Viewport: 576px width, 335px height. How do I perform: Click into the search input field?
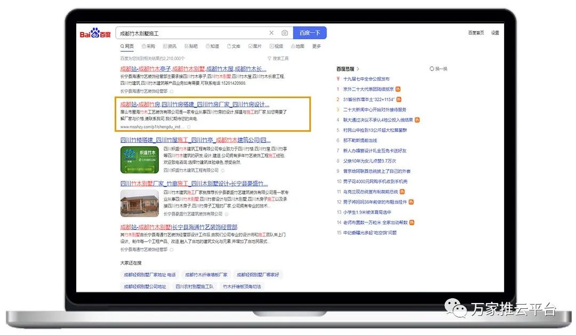192,33
